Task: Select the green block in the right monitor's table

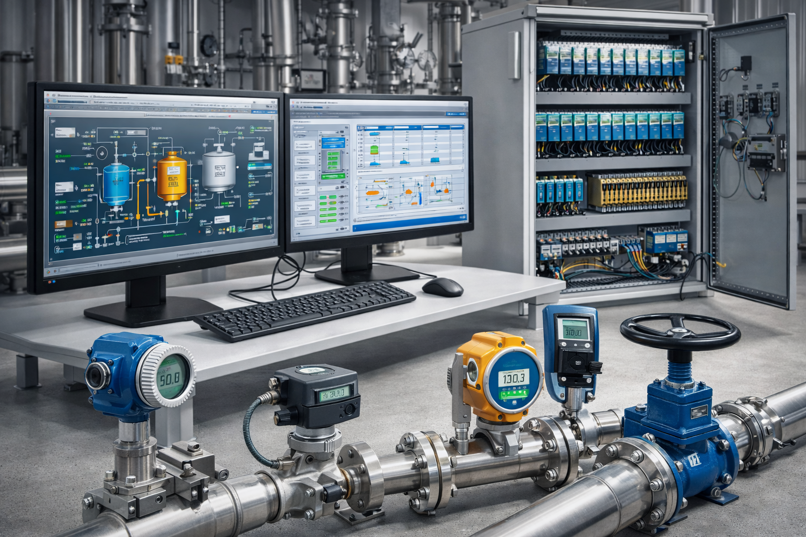Action: tap(374, 150)
